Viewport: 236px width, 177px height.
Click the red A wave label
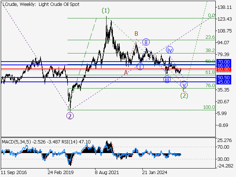126,73
